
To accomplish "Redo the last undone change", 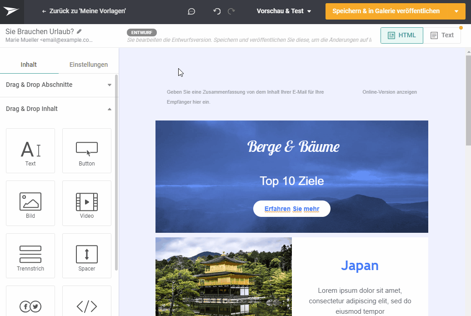I will (x=231, y=11).
